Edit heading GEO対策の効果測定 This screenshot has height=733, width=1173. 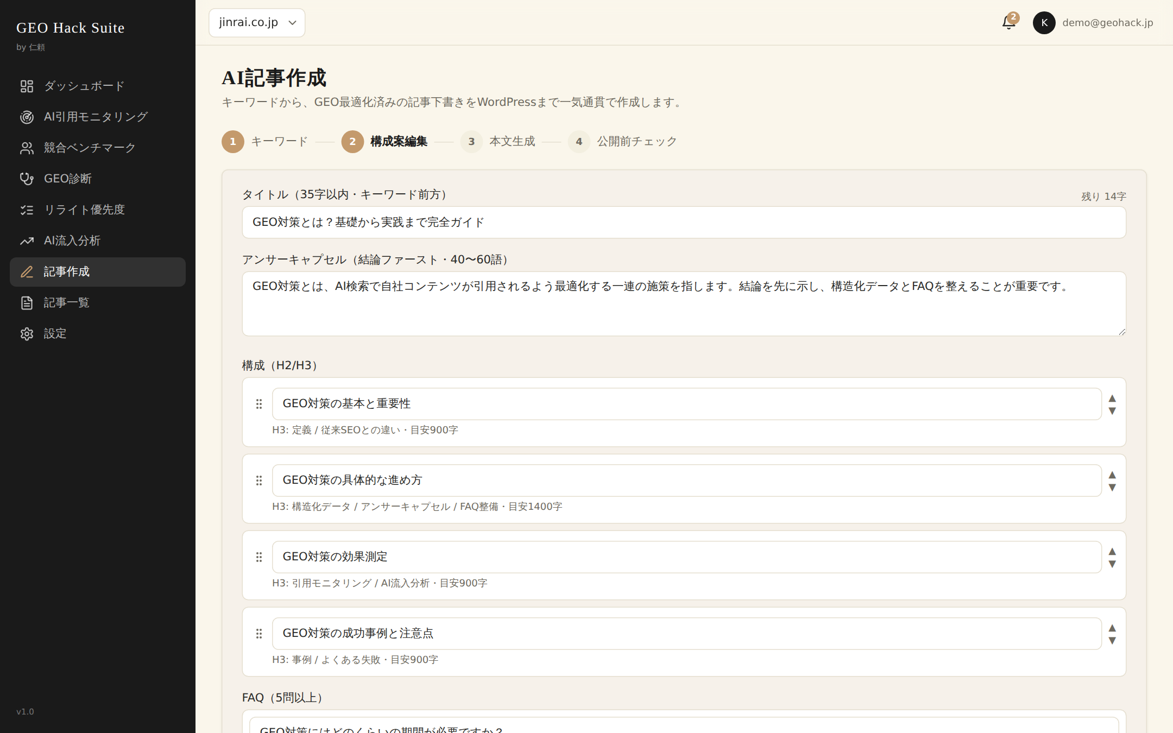[687, 557]
